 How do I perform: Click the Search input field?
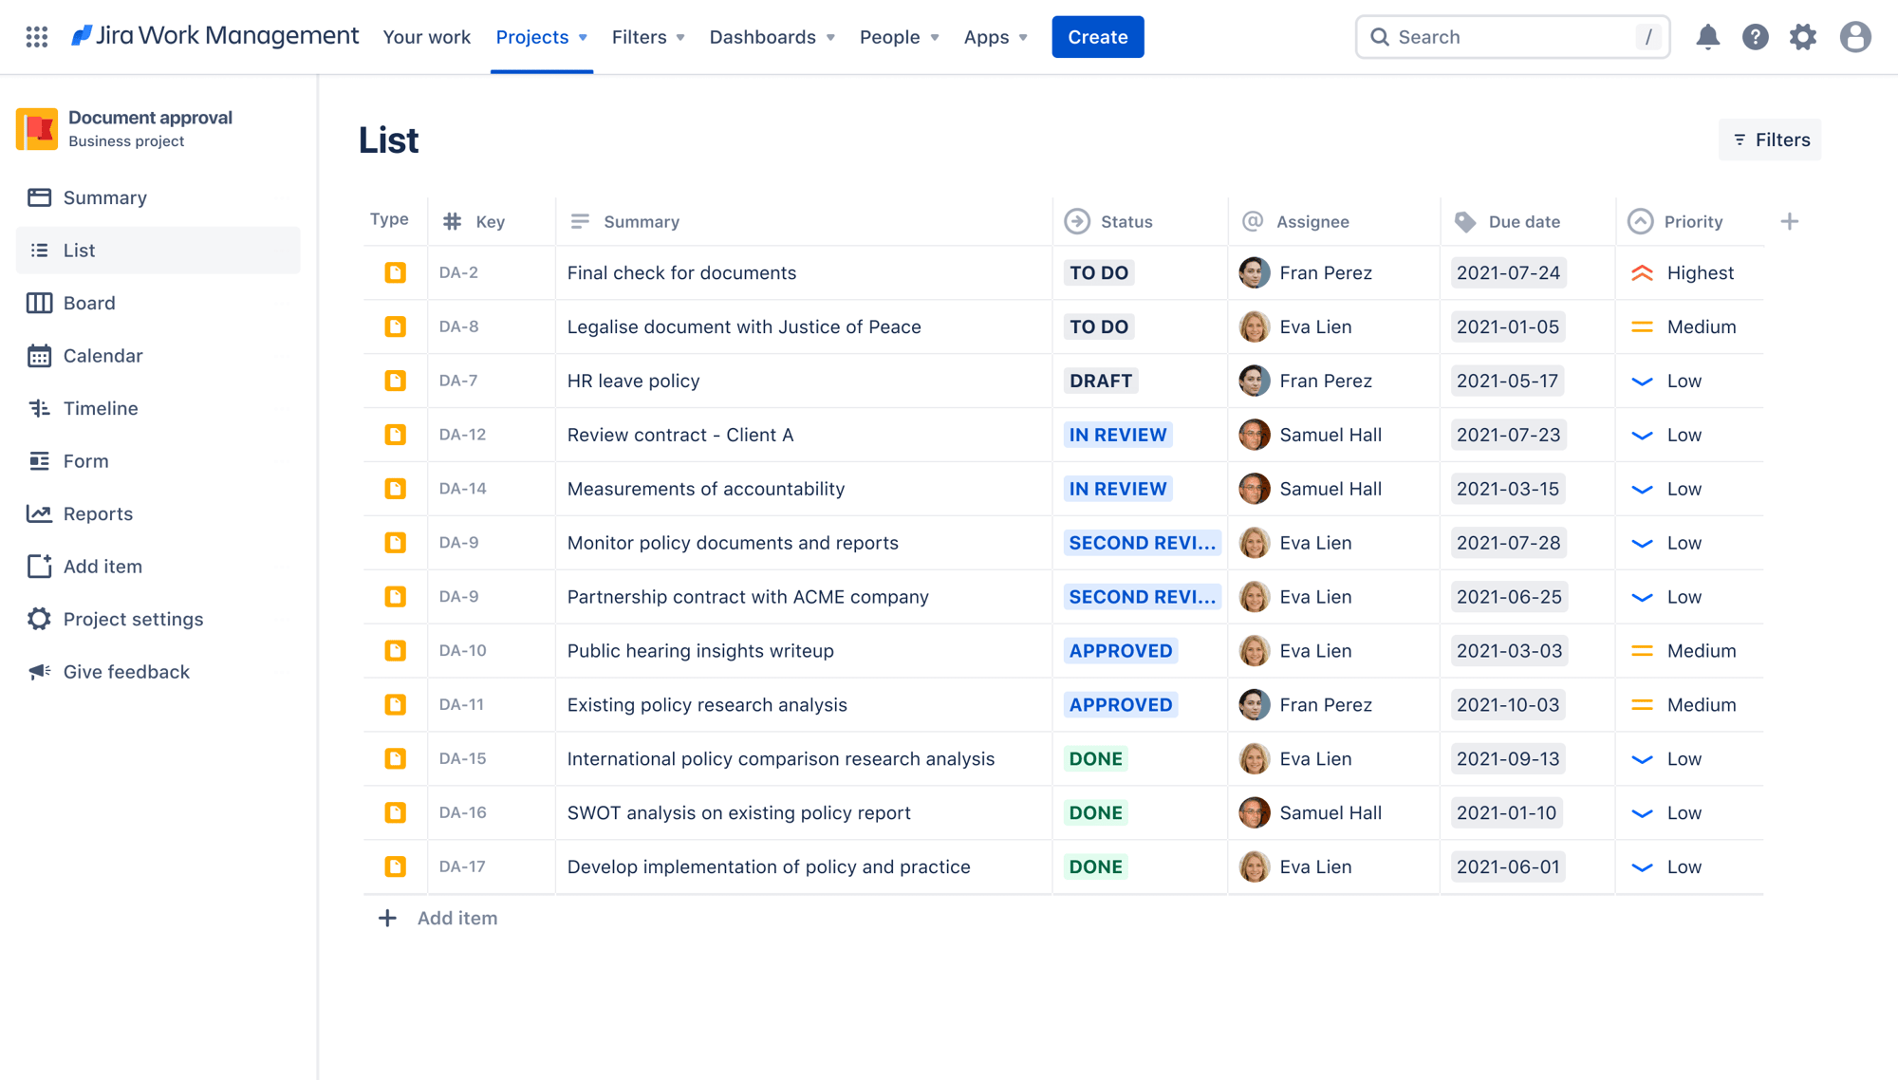tap(1517, 35)
